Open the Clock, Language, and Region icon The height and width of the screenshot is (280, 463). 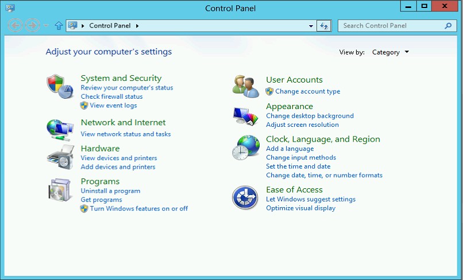tap(246, 147)
